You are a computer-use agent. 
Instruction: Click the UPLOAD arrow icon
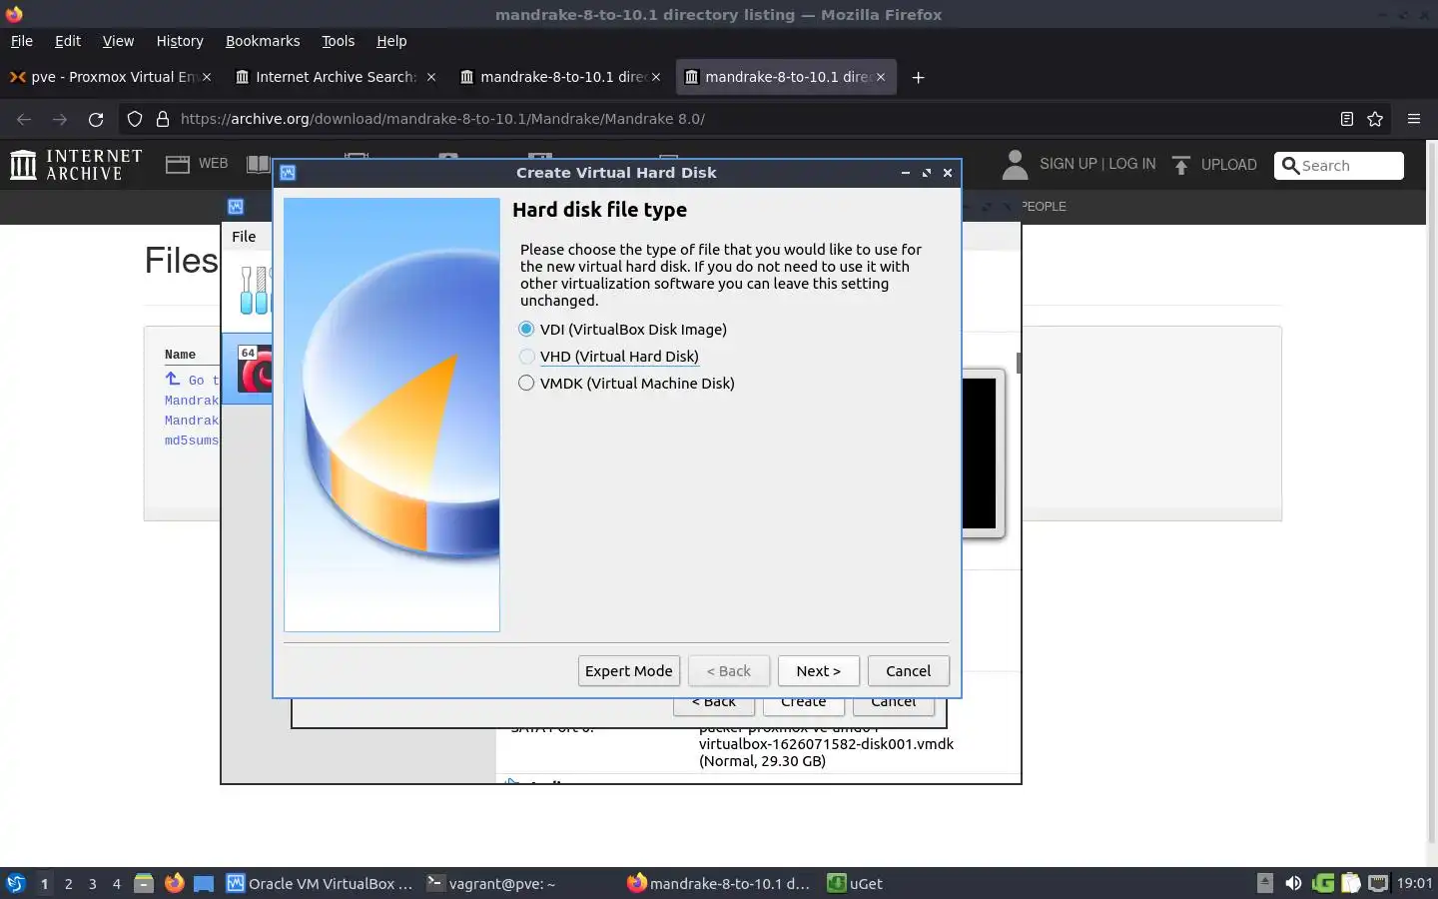point(1181,165)
